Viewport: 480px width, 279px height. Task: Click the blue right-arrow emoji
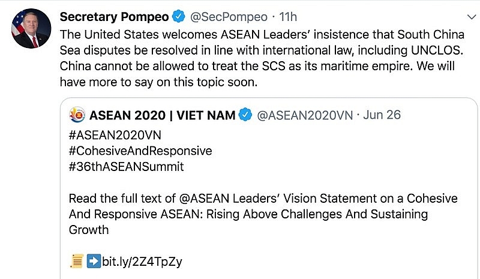(94, 261)
